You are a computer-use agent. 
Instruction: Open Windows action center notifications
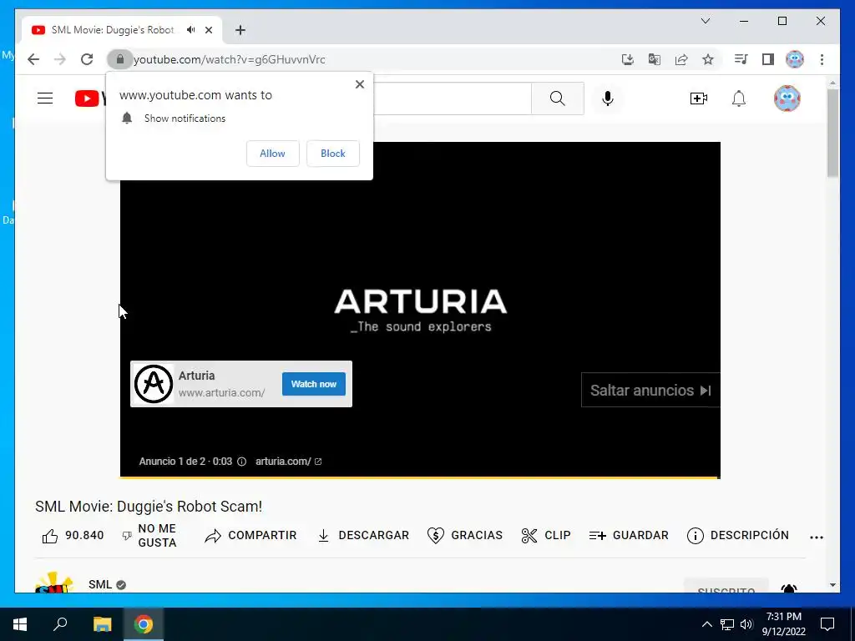point(827,624)
